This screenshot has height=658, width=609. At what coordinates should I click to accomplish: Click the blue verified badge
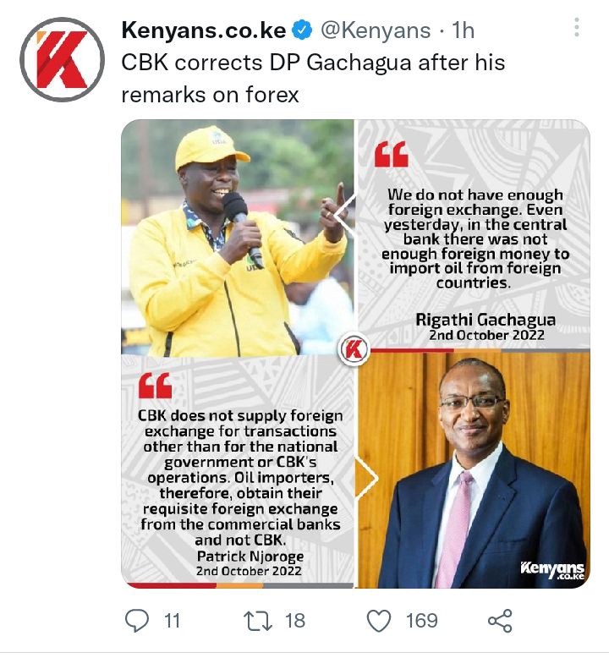(x=302, y=30)
